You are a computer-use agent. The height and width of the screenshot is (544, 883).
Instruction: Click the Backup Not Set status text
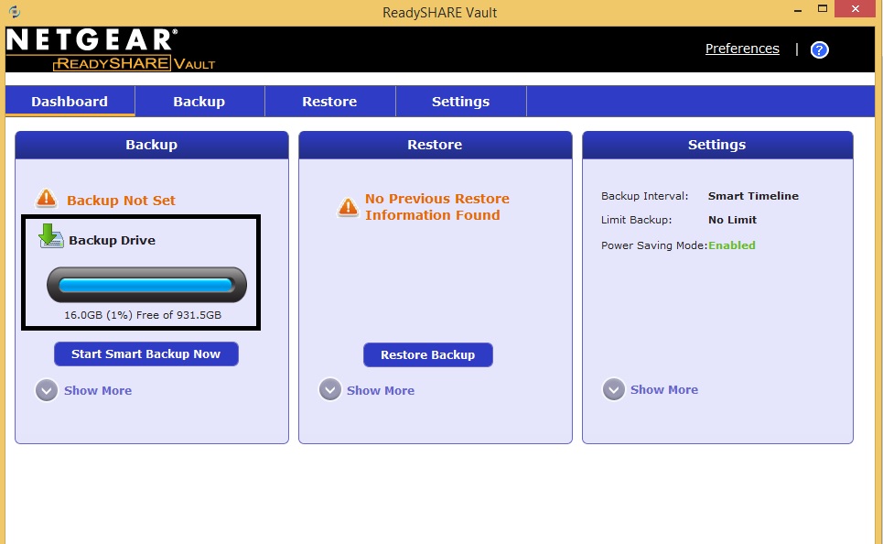click(x=121, y=201)
